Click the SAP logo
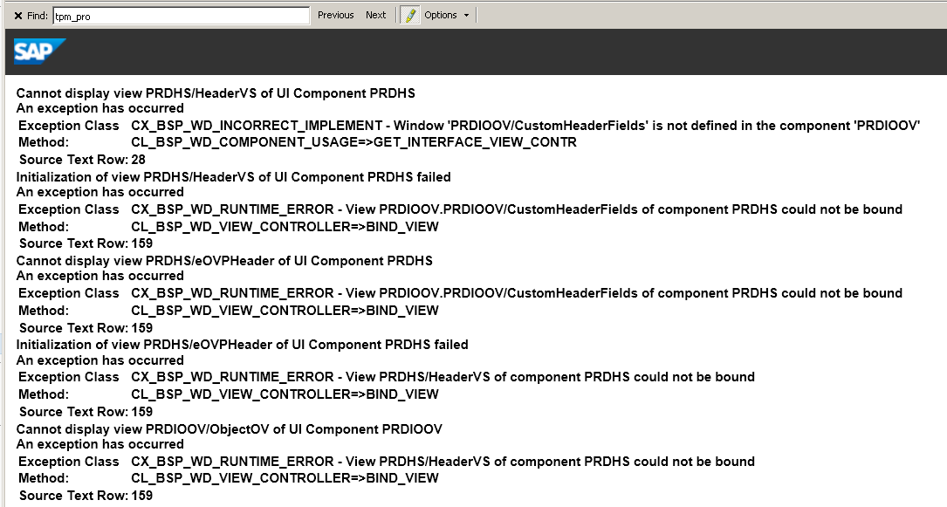This screenshot has width=947, height=507. pyautogui.click(x=40, y=51)
